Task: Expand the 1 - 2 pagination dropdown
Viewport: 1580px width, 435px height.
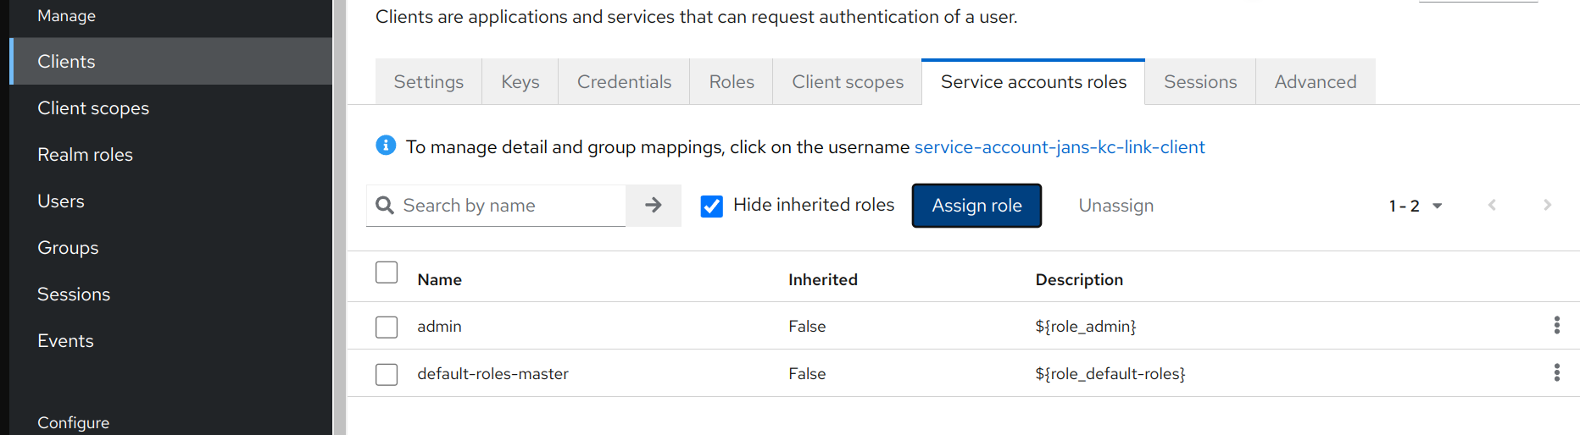Action: [1416, 206]
